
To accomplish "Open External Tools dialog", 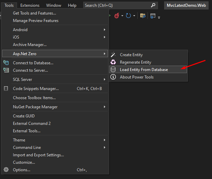I will pos(55,131).
